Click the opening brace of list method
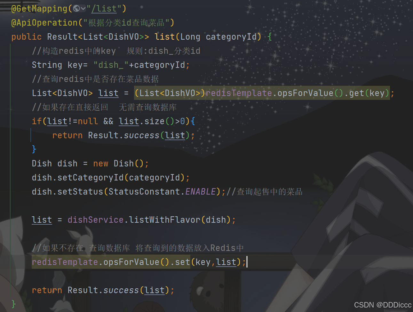 [x=270, y=37]
